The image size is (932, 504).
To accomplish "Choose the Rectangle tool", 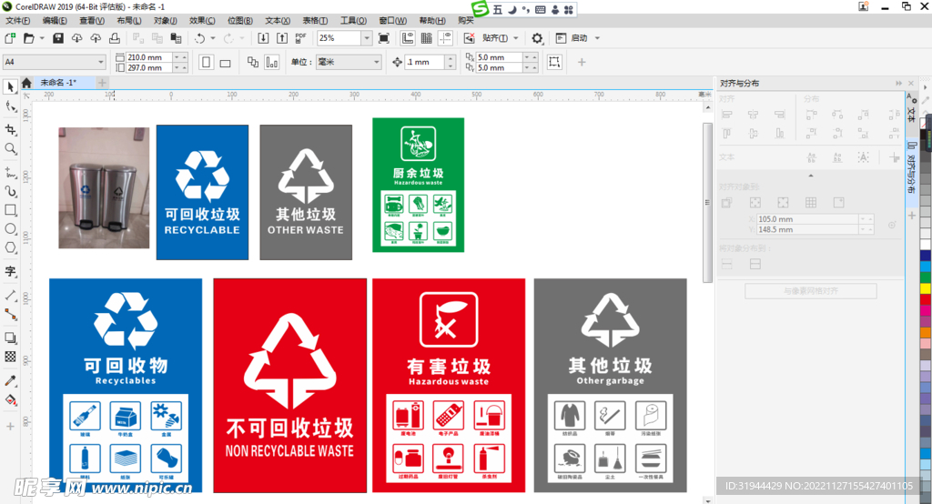I will click(x=11, y=210).
